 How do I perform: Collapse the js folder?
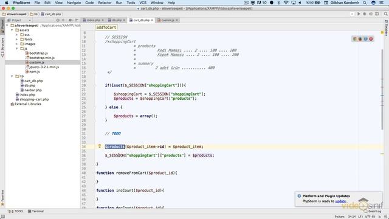click(x=16, y=49)
